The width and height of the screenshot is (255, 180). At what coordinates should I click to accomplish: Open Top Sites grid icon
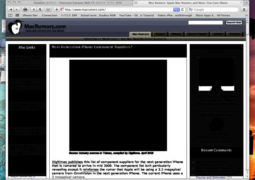point(18,15)
